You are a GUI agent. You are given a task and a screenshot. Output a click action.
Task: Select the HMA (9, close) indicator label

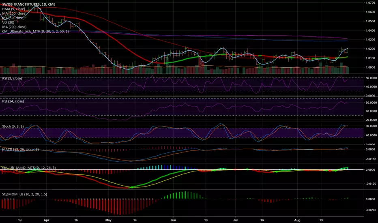13,9
